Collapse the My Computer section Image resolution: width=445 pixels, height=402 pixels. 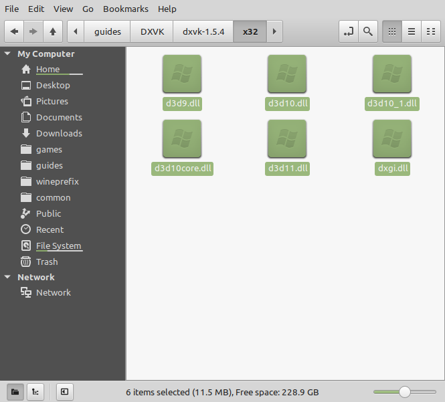pos(7,54)
